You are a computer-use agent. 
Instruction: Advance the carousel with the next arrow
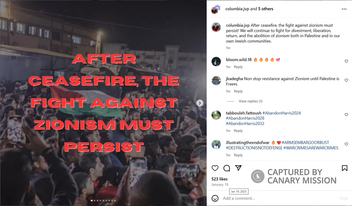click(x=200, y=103)
